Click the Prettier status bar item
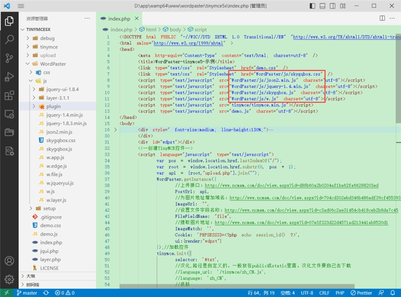The width and height of the screenshot is (401, 297). point(361,293)
